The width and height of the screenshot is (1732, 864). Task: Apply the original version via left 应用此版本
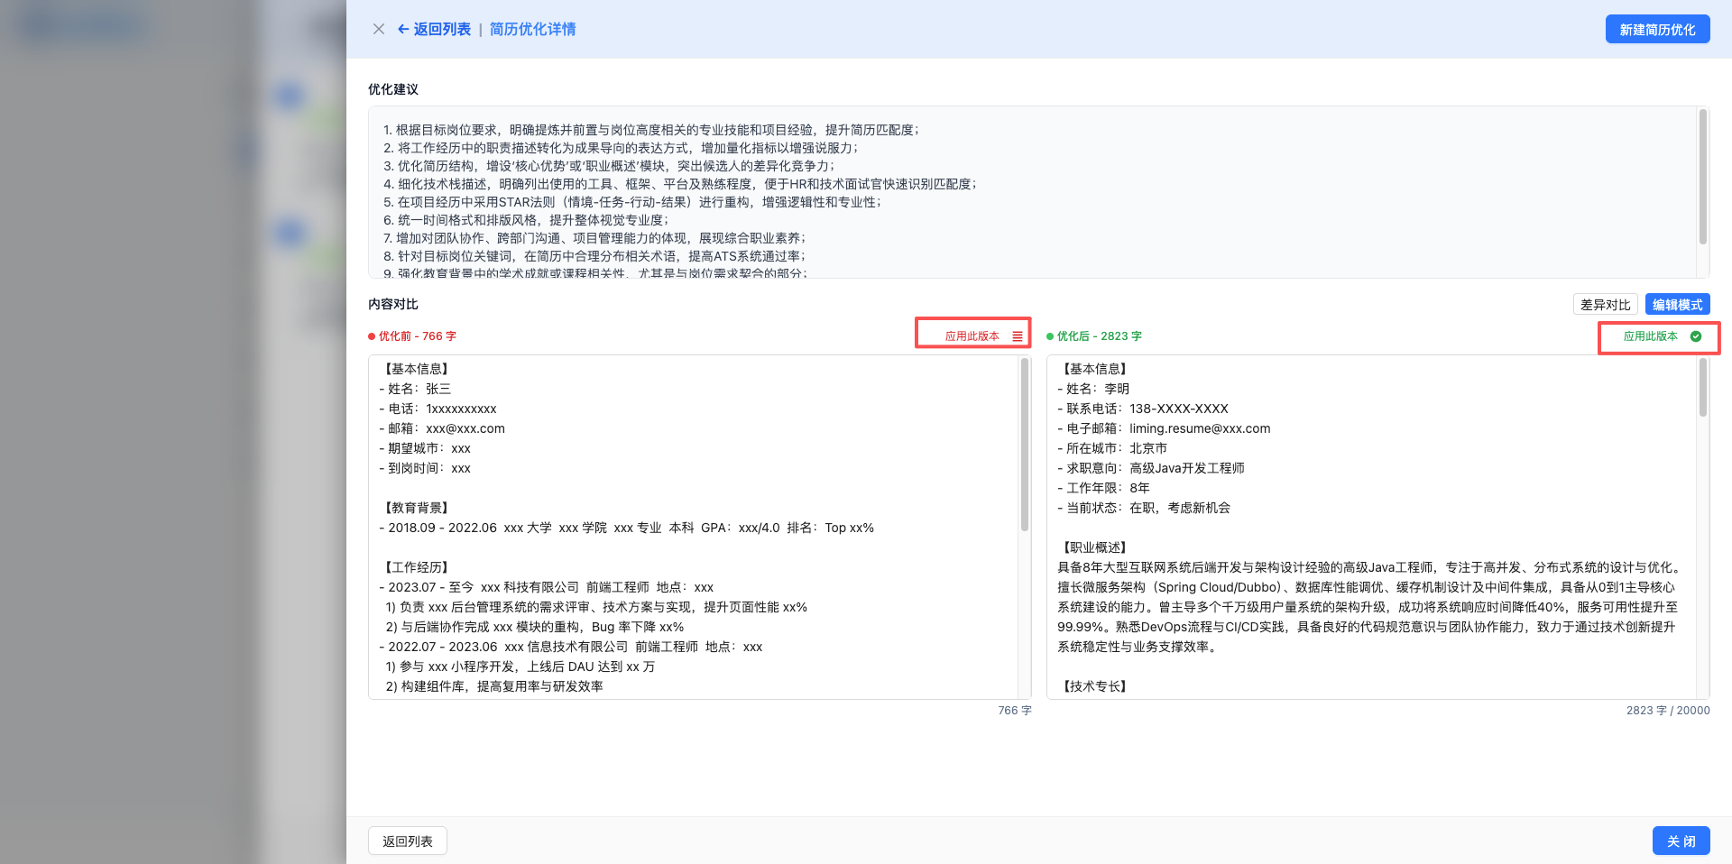(972, 334)
